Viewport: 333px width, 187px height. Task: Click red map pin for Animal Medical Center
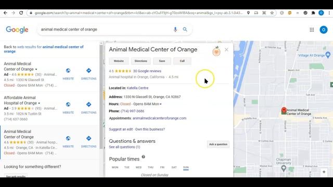click(x=284, y=111)
